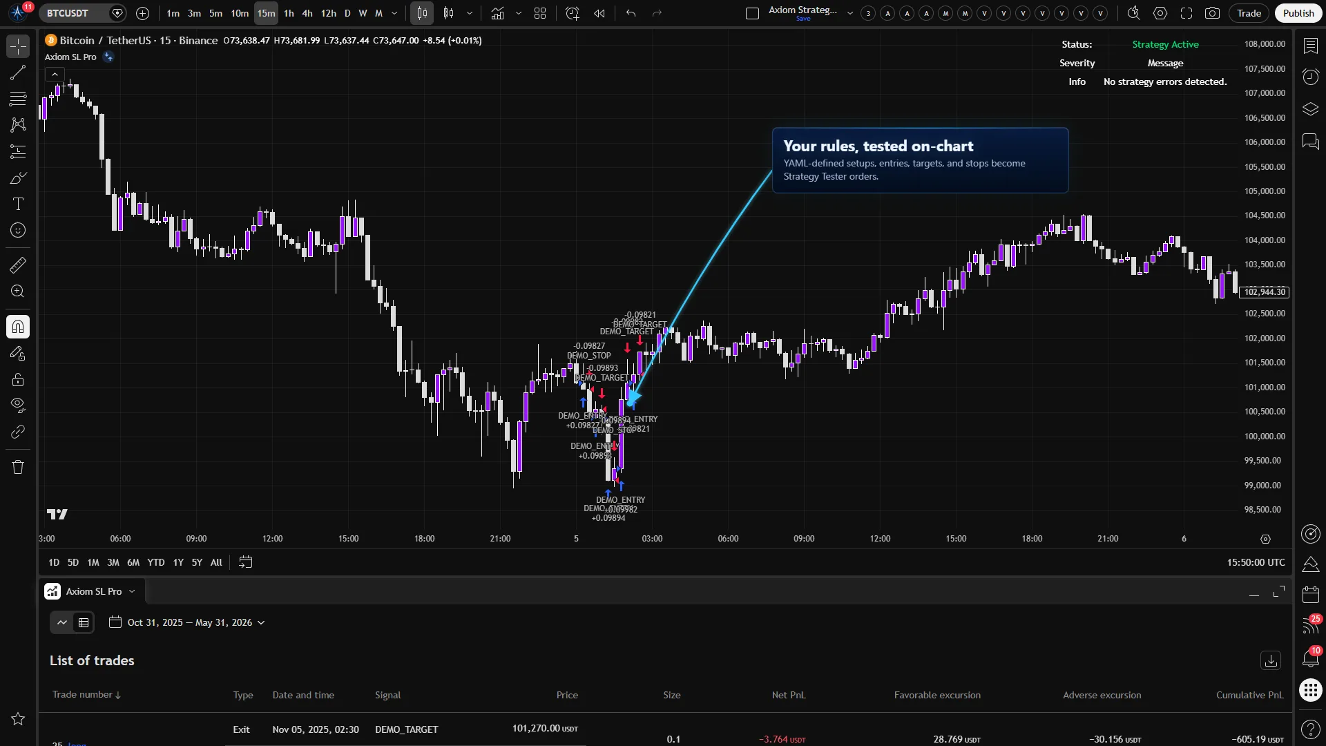This screenshot has height=746, width=1326.
Task: Switch to strategy overview chart view
Action: [x=62, y=622]
